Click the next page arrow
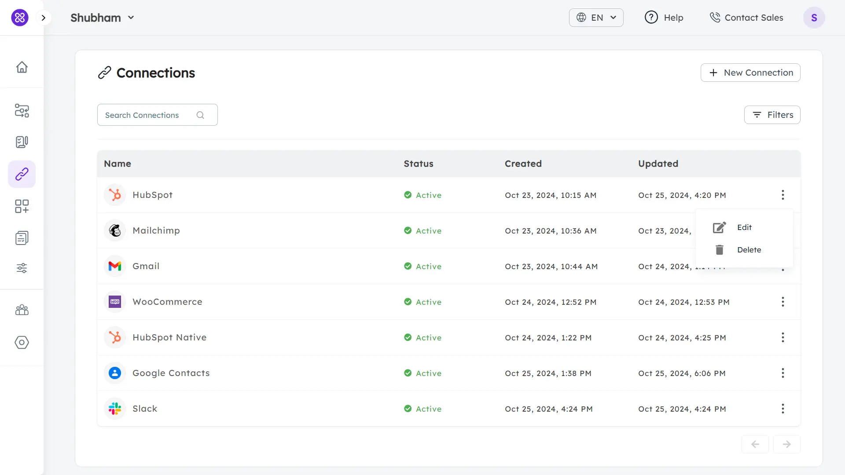Image resolution: width=845 pixels, height=475 pixels. point(787,444)
